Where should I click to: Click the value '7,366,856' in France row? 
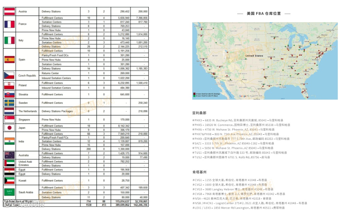142,18
